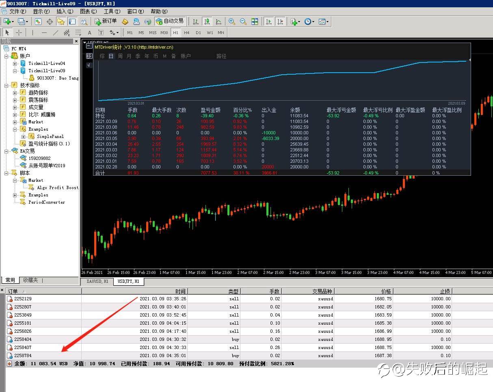Open the arrows objects dropdown
The height and width of the screenshot is (392, 493).
pyautogui.click(x=114, y=32)
